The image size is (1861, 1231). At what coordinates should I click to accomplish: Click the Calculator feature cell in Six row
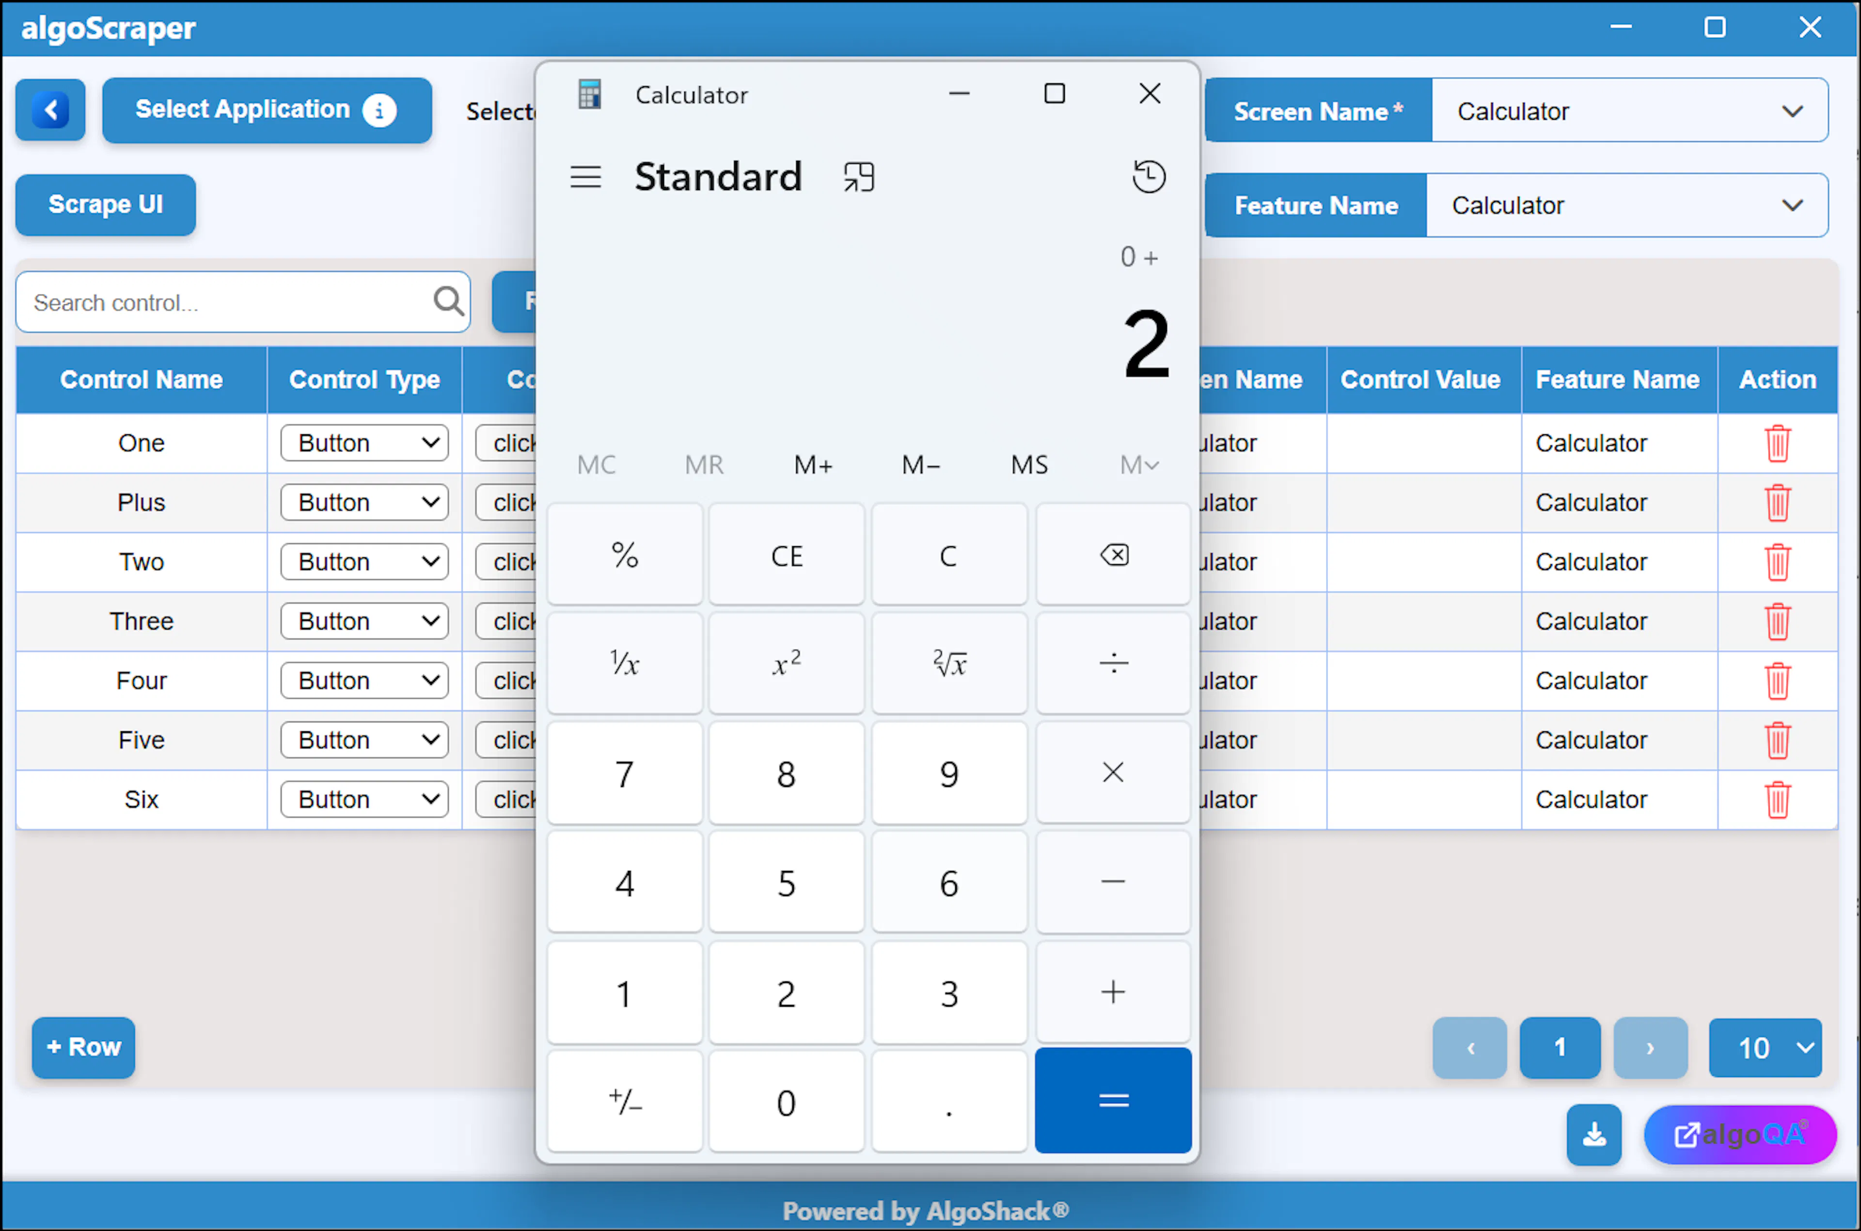pos(1619,800)
